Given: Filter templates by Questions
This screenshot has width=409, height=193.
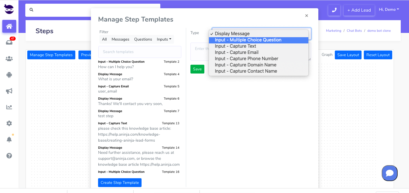Looking at the screenshot, I should pos(143,39).
